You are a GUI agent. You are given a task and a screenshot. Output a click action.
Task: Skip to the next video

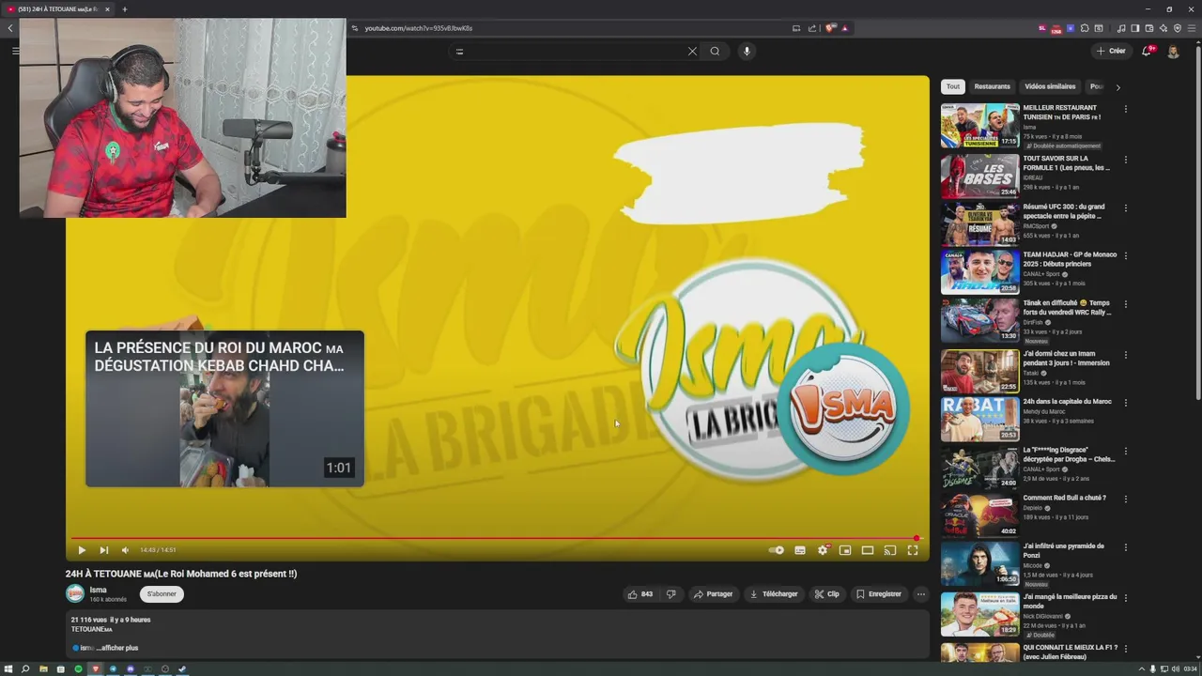point(103,550)
